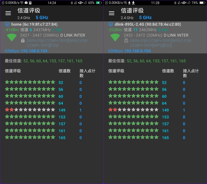
Task: Click channel 165 star rating, 11:28 screen
Action: [x=133, y=137]
